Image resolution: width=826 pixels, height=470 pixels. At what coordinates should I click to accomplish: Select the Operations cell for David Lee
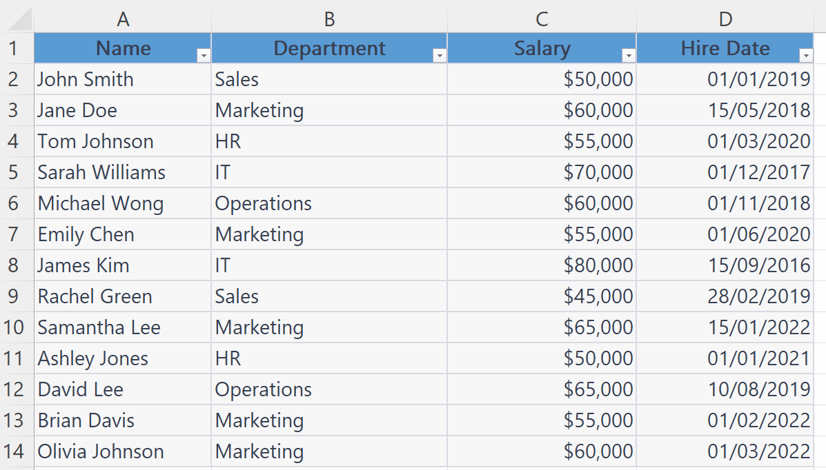tap(329, 389)
